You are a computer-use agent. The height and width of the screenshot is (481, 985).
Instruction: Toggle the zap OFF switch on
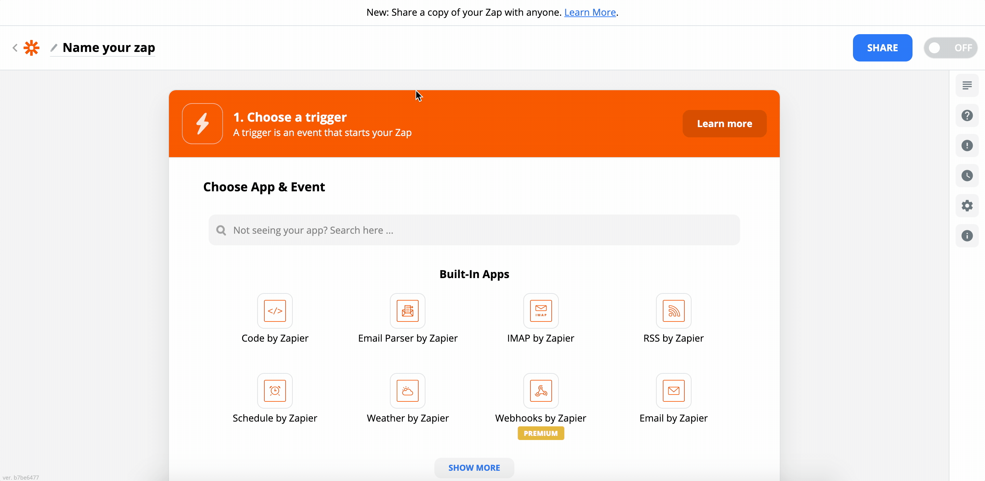click(x=950, y=48)
